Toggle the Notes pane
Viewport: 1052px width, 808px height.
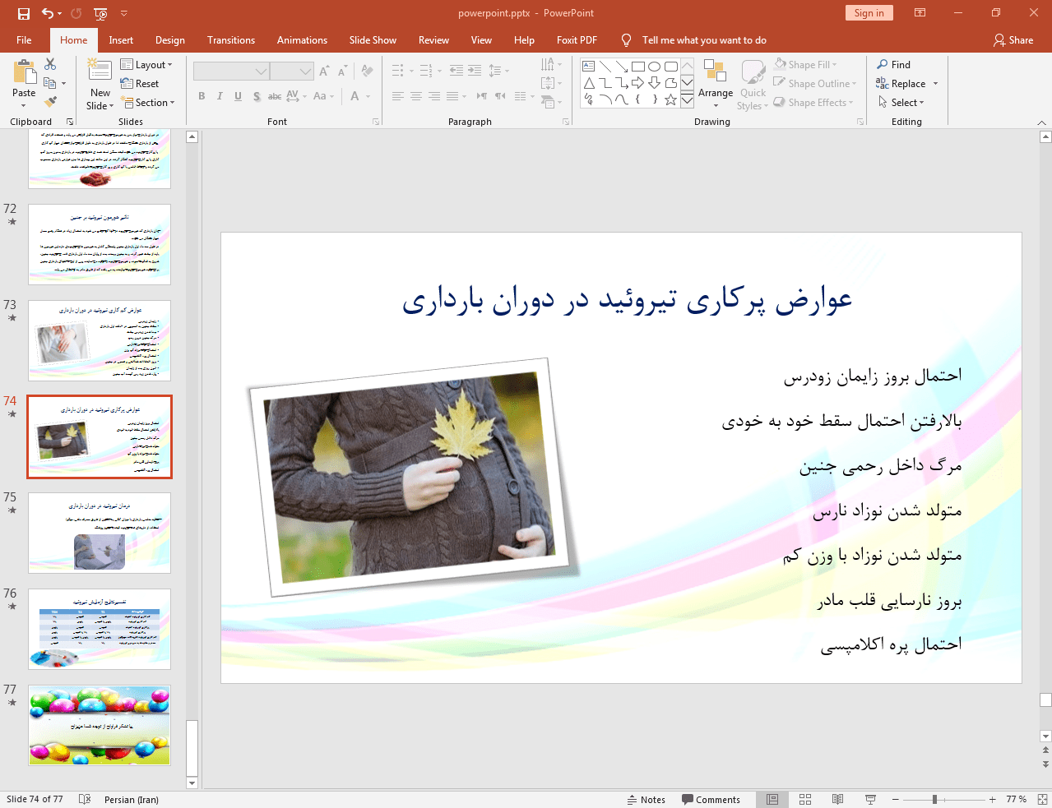point(646,799)
